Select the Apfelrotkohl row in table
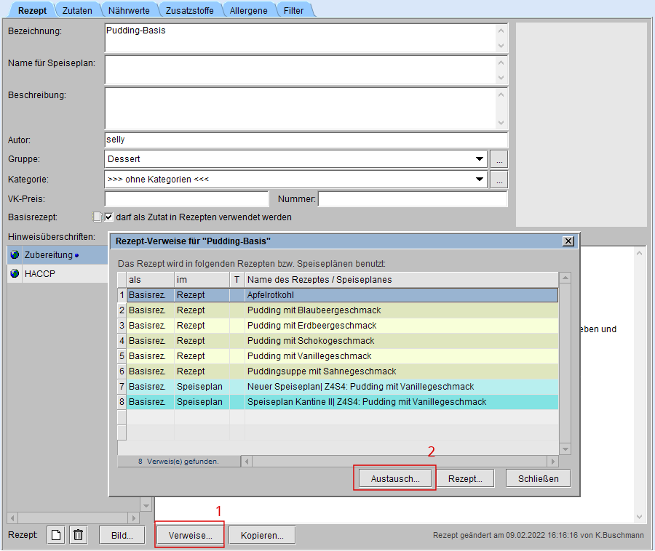 (400, 295)
